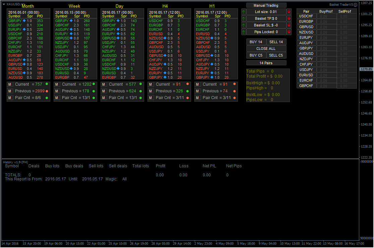Click the Lot size: 0.01 field
The image size is (374, 248).
pos(266,12)
